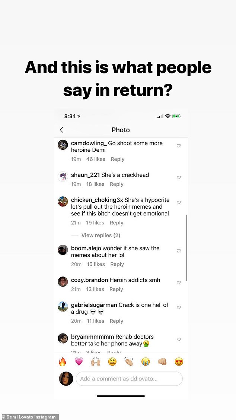This screenshot has height=420, width=236.
Task: Insert the weary face emoji
Action: (x=112, y=361)
